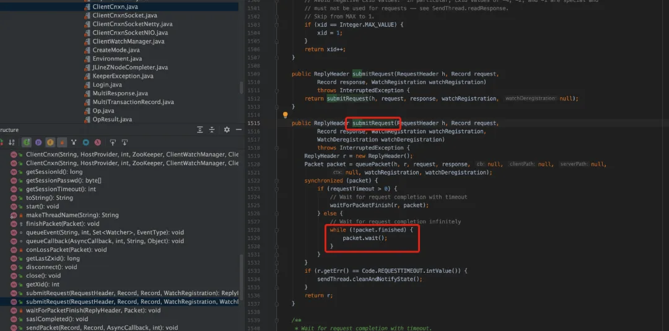Click waitForPacketFinish call on line 1524
Image resolution: width=669 pixels, height=331 pixels.
tap(361, 205)
